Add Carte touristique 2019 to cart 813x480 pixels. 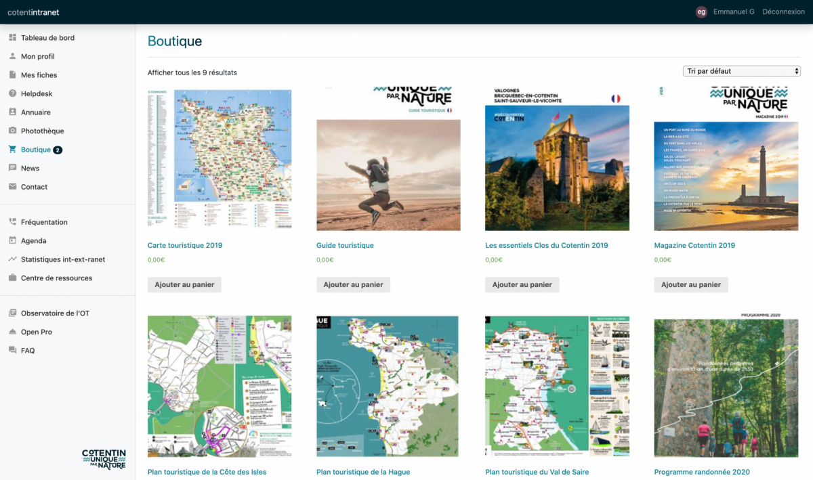point(184,285)
